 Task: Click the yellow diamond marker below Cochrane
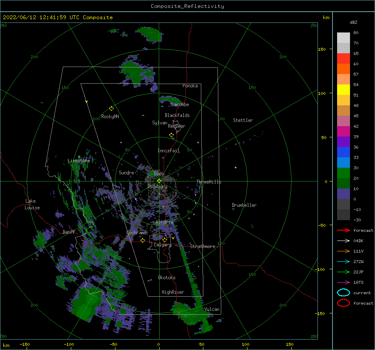pyautogui.click(x=142, y=241)
